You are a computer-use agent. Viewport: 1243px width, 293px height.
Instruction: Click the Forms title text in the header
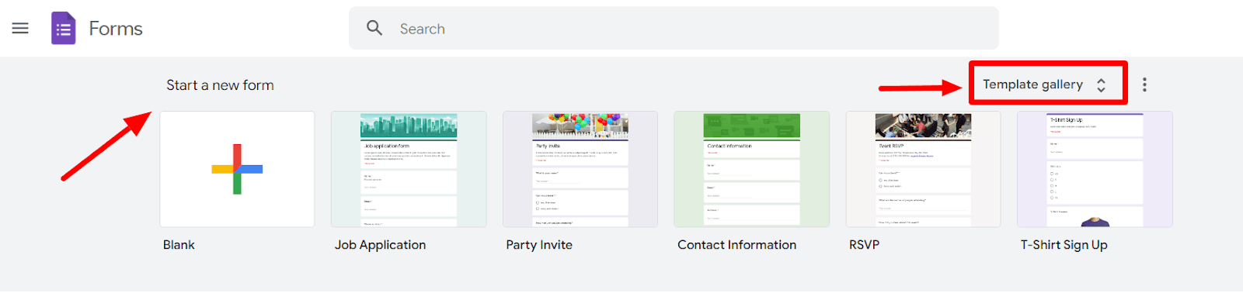coord(116,29)
